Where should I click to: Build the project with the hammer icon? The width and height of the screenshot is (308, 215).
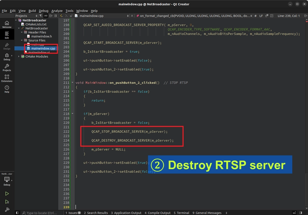pyautogui.click(x=7, y=210)
